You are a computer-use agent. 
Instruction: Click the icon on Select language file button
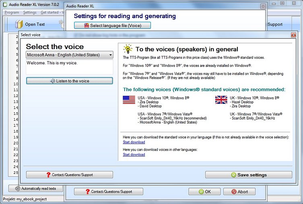tap(87, 25)
